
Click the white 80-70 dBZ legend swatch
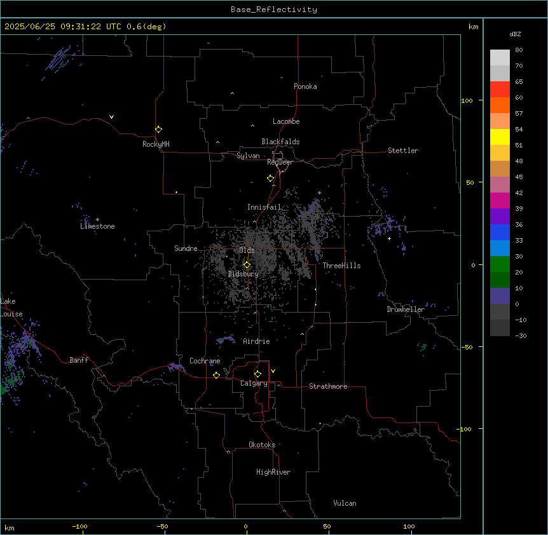coord(500,57)
